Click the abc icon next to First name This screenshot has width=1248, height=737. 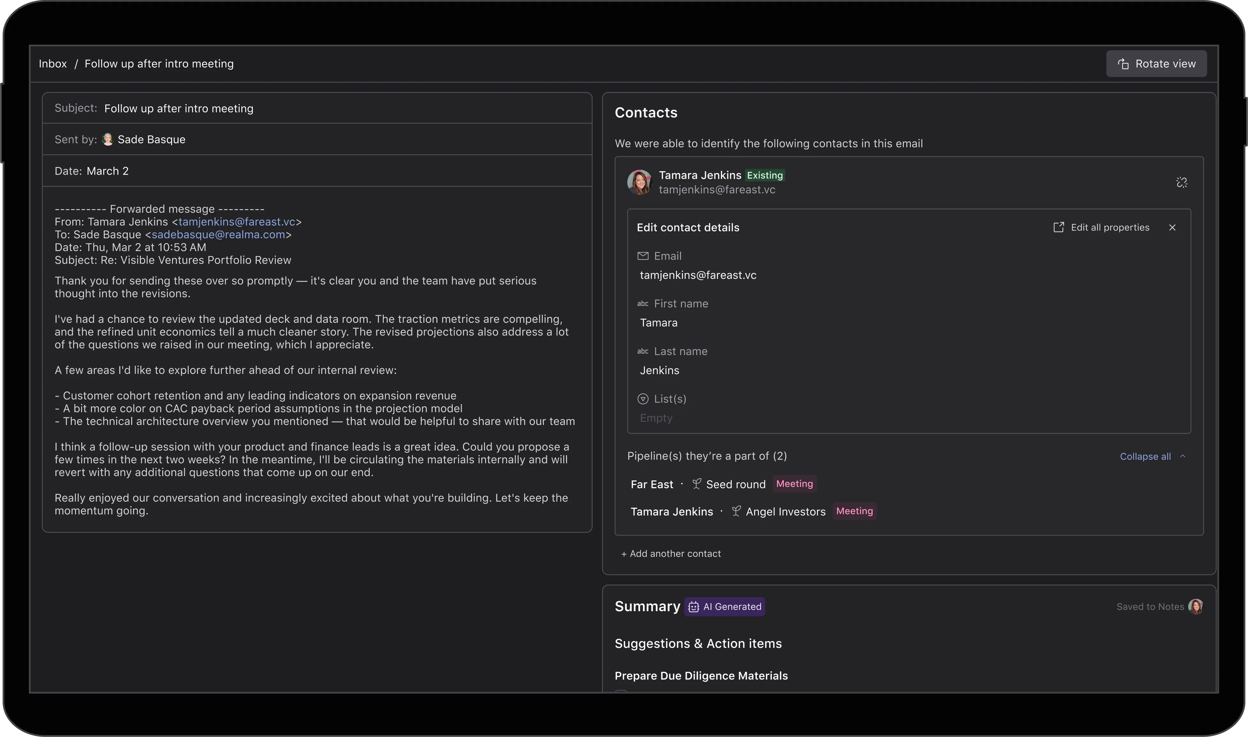click(643, 303)
